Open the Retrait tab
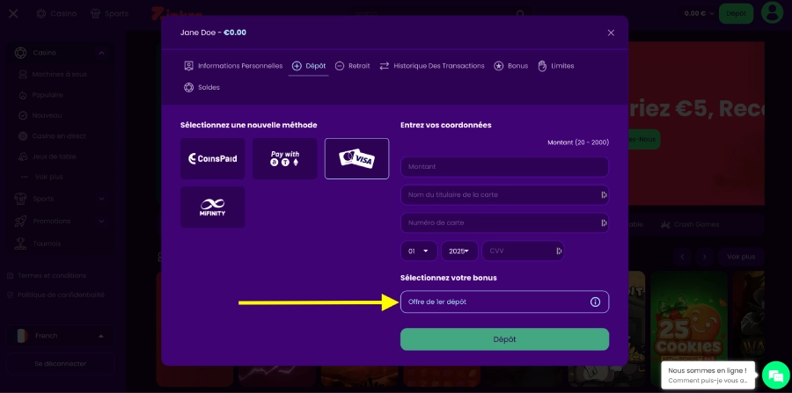 point(352,66)
